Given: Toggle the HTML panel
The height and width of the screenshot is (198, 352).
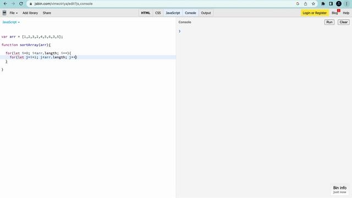Looking at the screenshot, I should coord(145,13).
